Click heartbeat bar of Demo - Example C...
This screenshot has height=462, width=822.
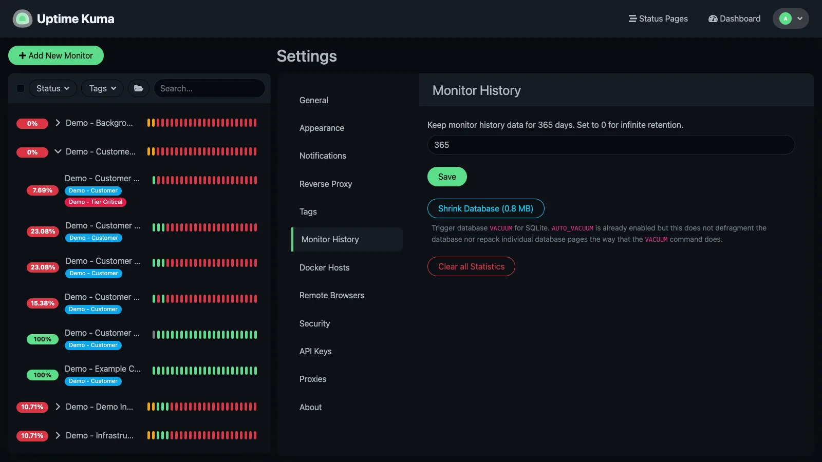204,371
